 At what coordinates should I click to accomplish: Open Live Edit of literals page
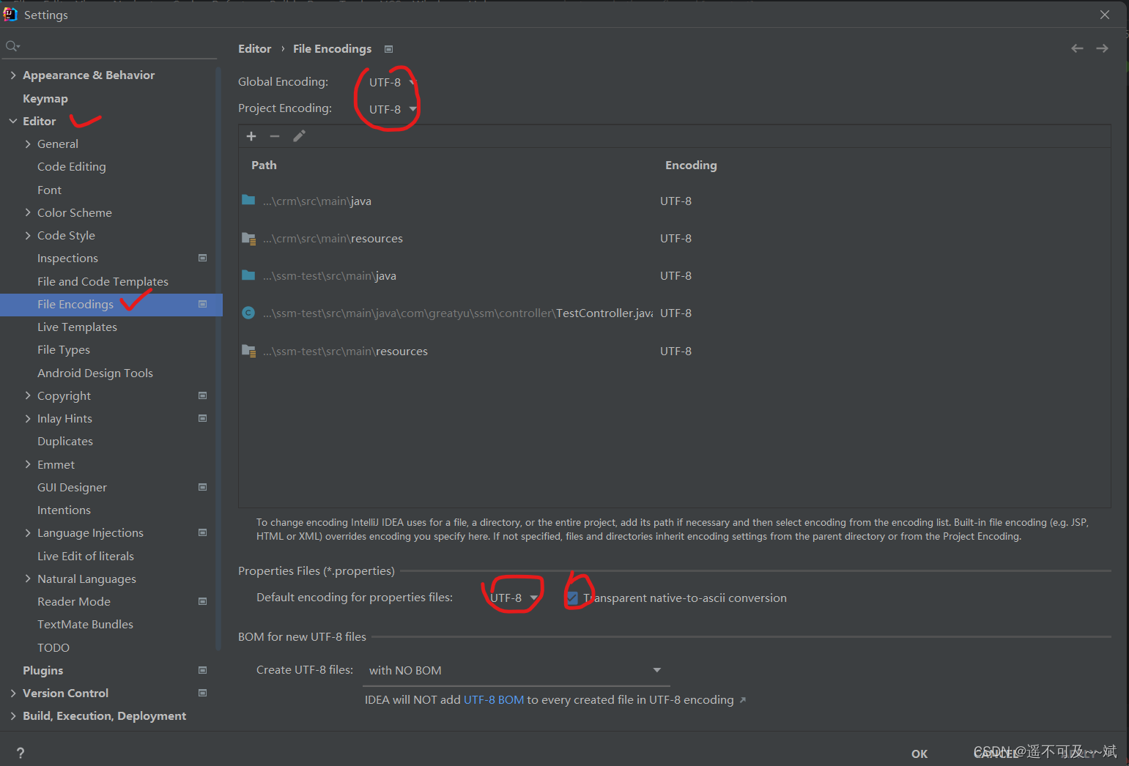[x=86, y=556]
